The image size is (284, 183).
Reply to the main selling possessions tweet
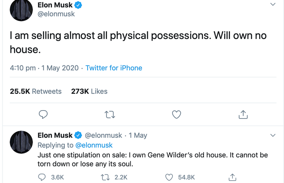click(43, 114)
